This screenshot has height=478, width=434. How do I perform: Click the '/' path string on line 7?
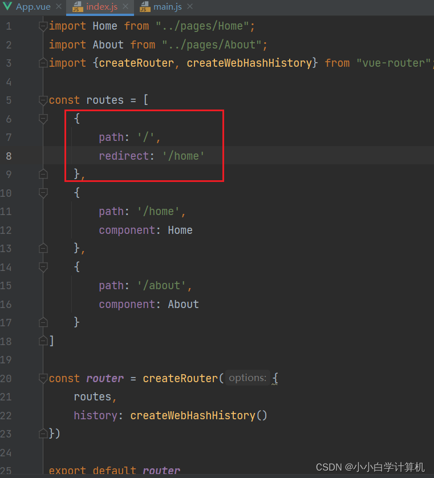(146, 137)
